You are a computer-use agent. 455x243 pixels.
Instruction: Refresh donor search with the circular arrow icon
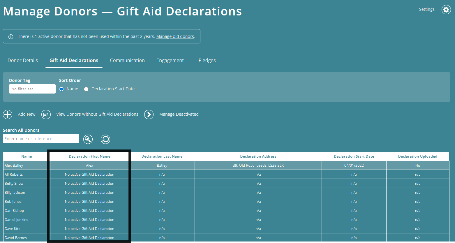pyautogui.click(x=105, y=139)
